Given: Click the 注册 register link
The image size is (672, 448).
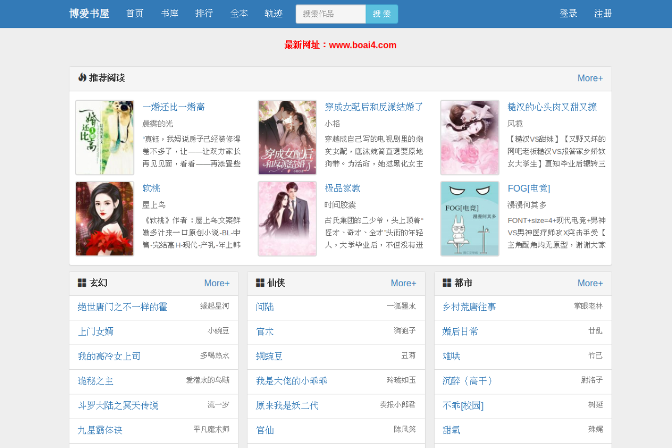Looking at the screenshot, I should (603, 14).
